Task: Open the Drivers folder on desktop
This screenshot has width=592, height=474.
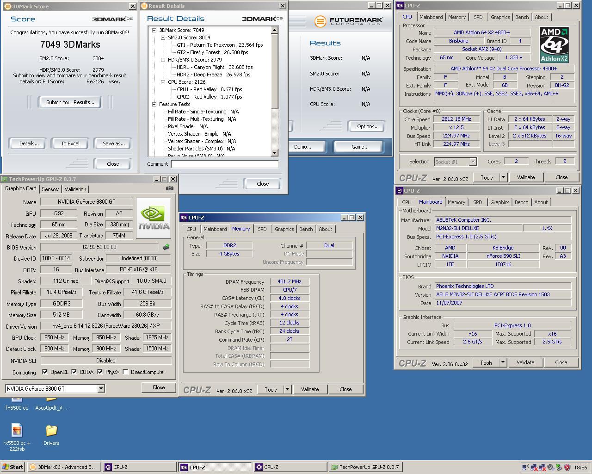Action: pos(51,431)
